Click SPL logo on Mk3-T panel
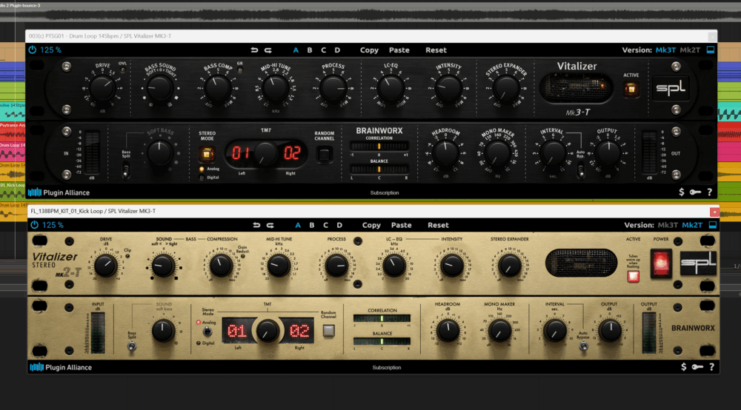This screenshot has width=741, height=410. coord(671,88)
